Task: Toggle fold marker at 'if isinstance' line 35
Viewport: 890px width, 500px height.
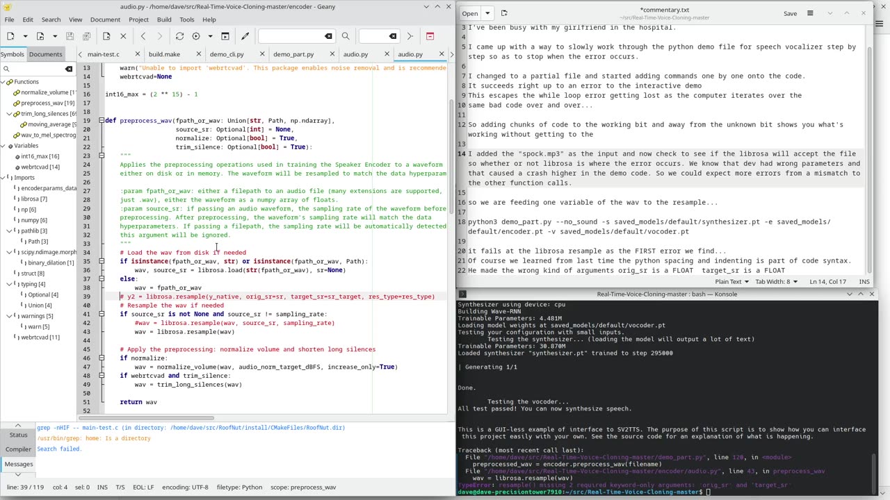Action: [x=102, y=262]
